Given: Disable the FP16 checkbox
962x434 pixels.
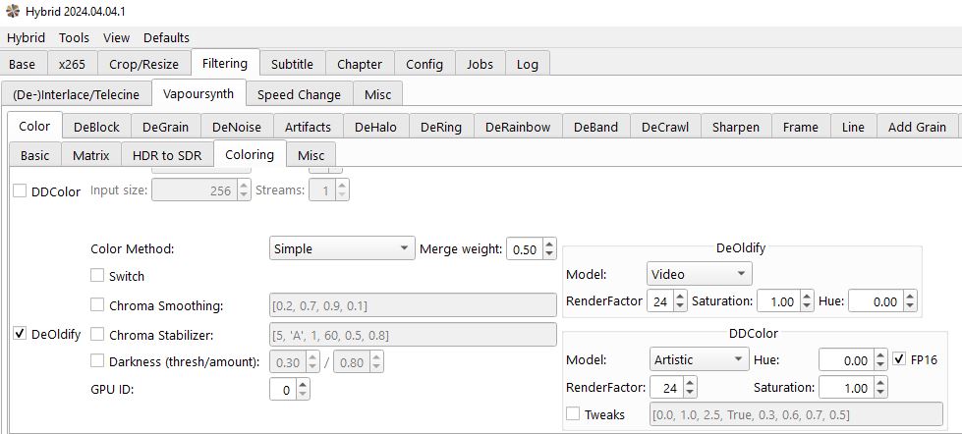Looking at the screenshot, I should coord(899,360).
